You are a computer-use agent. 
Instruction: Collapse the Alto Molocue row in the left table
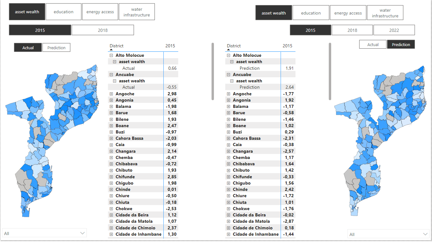(x=111, y=55)
